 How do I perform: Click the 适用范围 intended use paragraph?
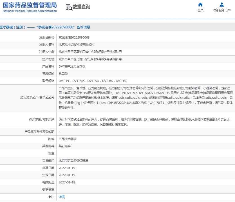point(144,122)
